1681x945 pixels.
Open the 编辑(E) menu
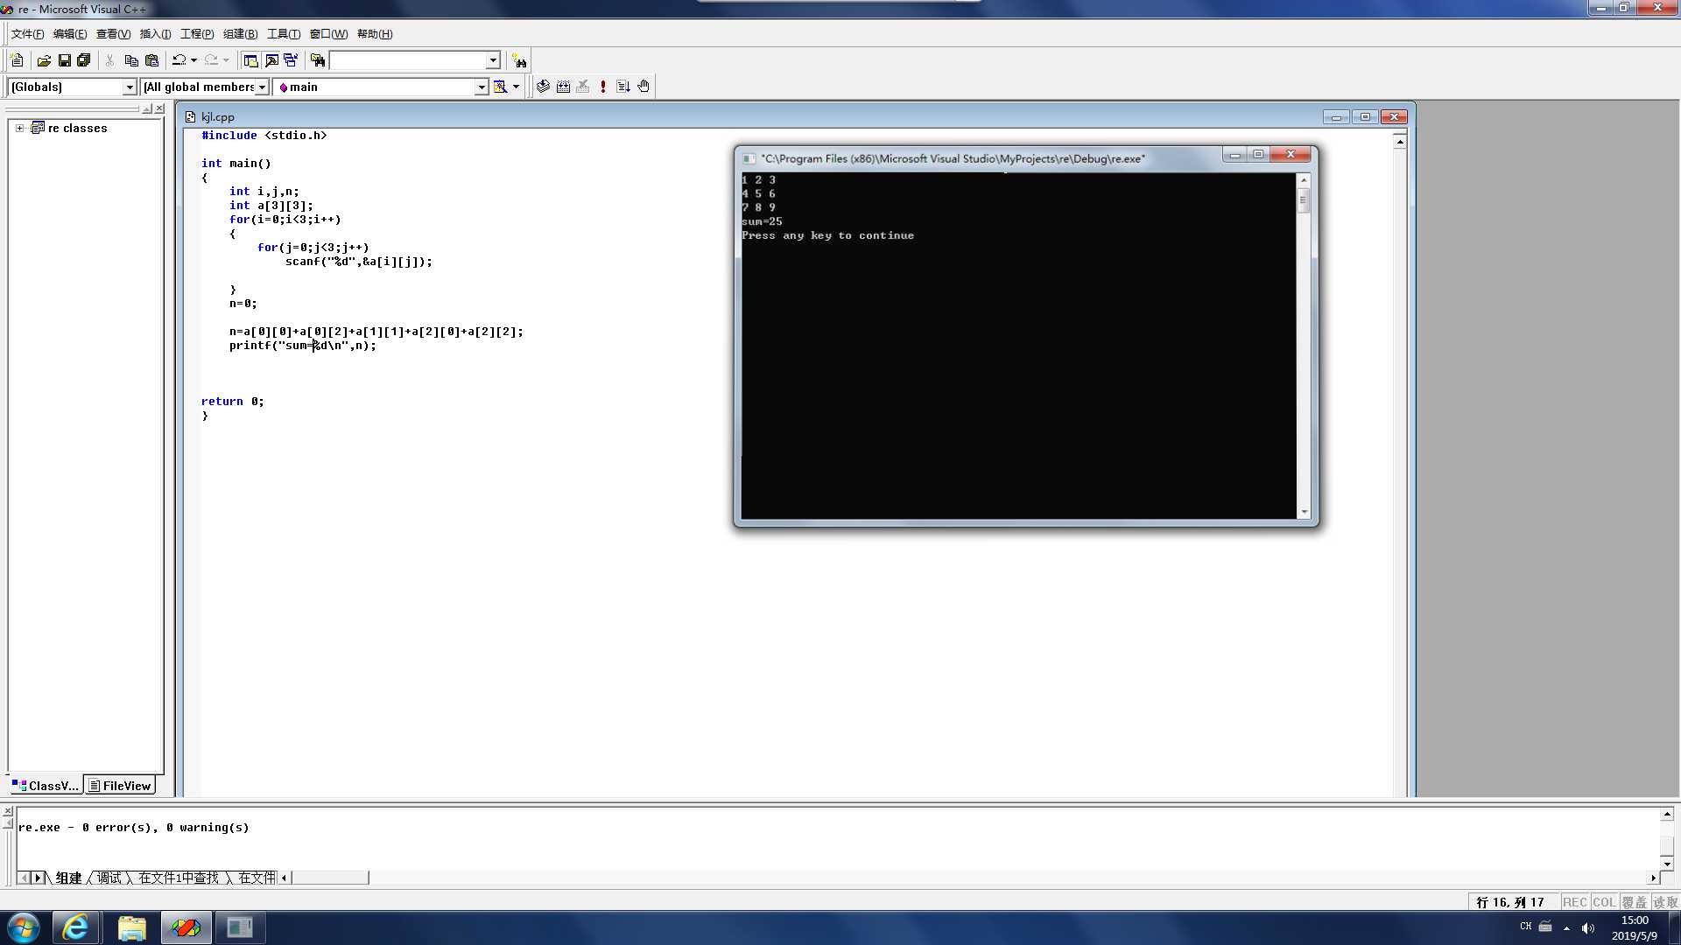coord(70,34)
